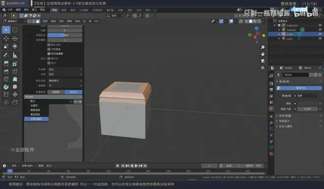The width and height of the screenshot is (324, 189).
Task: Activate the Spin tool icon
Action: [6, 87]
